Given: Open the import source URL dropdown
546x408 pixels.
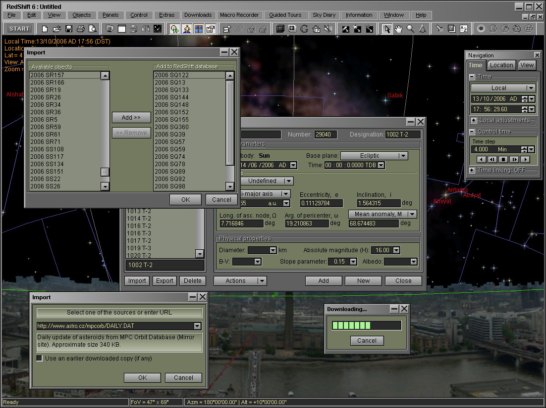Looking at the screenshot, I should coord(198,326).
